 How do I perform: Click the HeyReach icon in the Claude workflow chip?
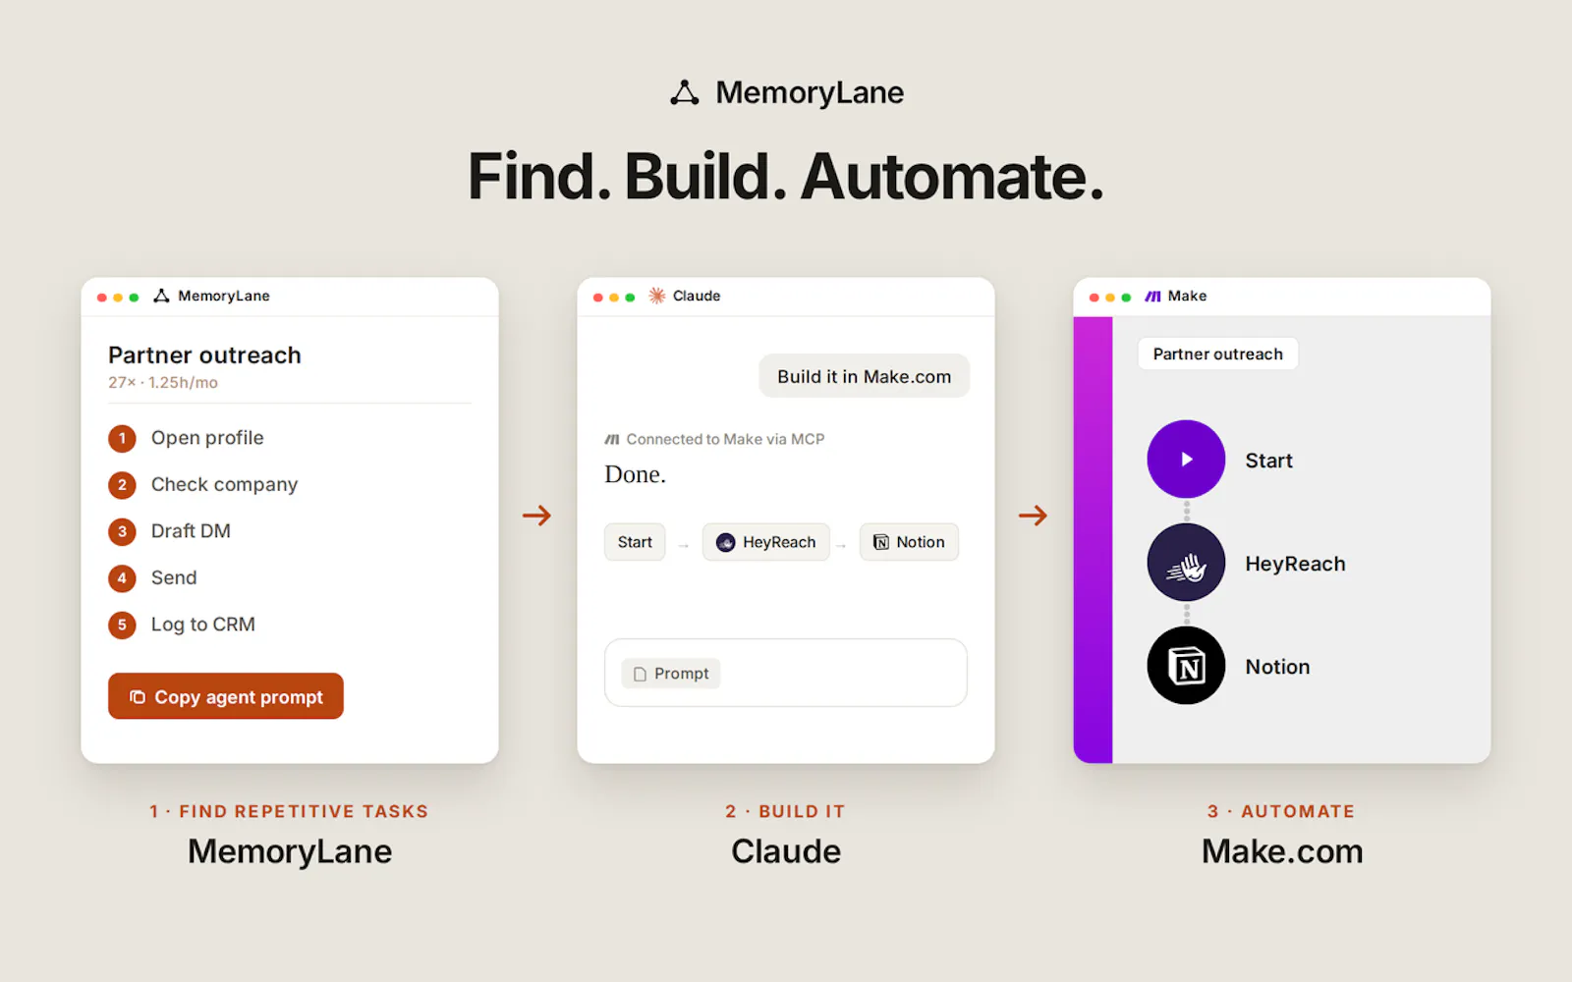[726, 542]
